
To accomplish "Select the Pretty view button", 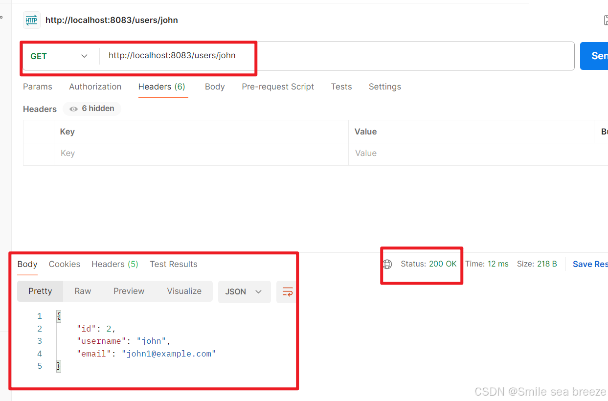I will tap(40, 291).
